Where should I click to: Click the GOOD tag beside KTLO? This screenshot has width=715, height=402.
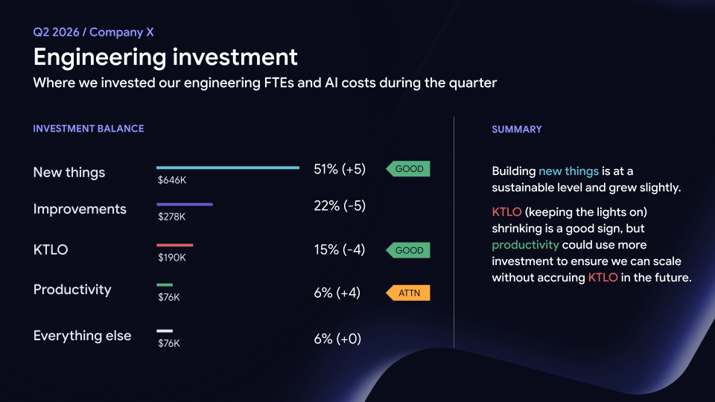point(408,250)
